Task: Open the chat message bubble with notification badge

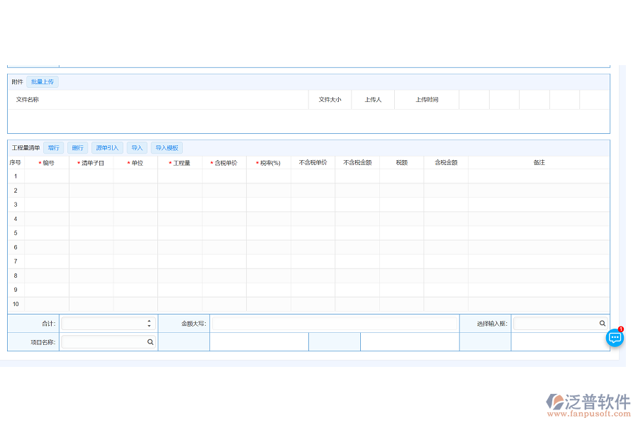Action: pos(614,339)
